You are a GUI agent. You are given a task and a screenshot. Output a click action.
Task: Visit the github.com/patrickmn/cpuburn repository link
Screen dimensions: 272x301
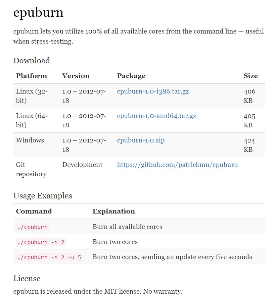(x=177, y=165)
